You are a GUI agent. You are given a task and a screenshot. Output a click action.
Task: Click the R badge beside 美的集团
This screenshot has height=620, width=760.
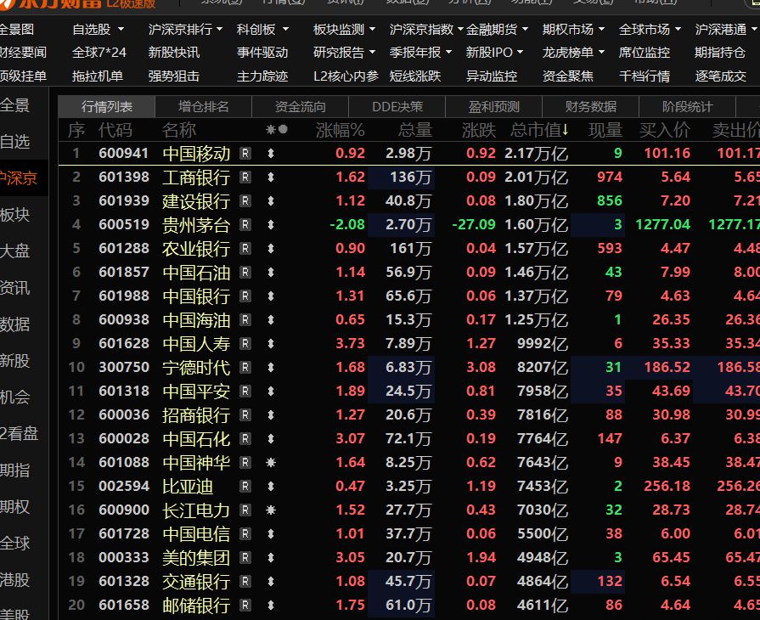click(x=245, y=557)
